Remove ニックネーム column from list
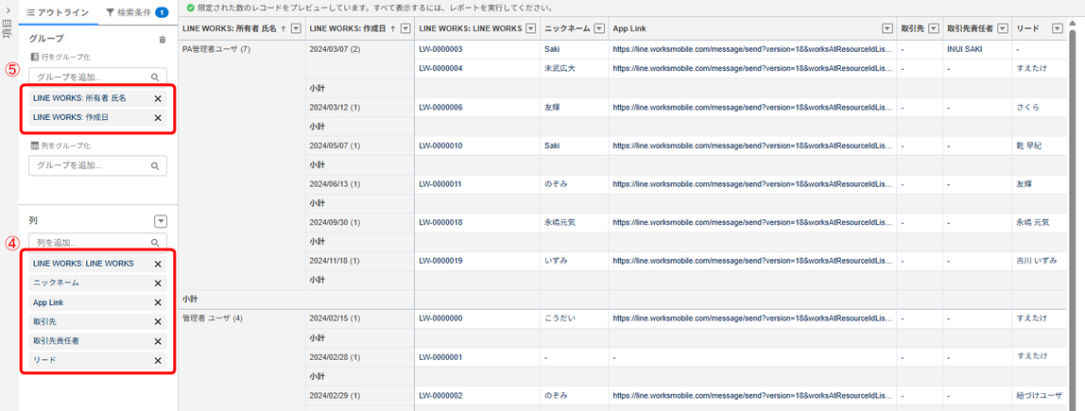 coord(158,283)
